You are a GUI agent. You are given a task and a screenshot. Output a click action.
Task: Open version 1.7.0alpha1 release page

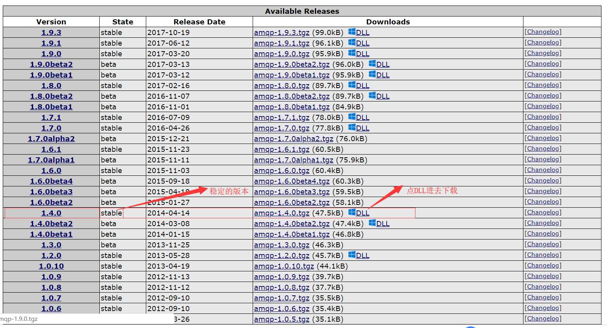point(51,160)
